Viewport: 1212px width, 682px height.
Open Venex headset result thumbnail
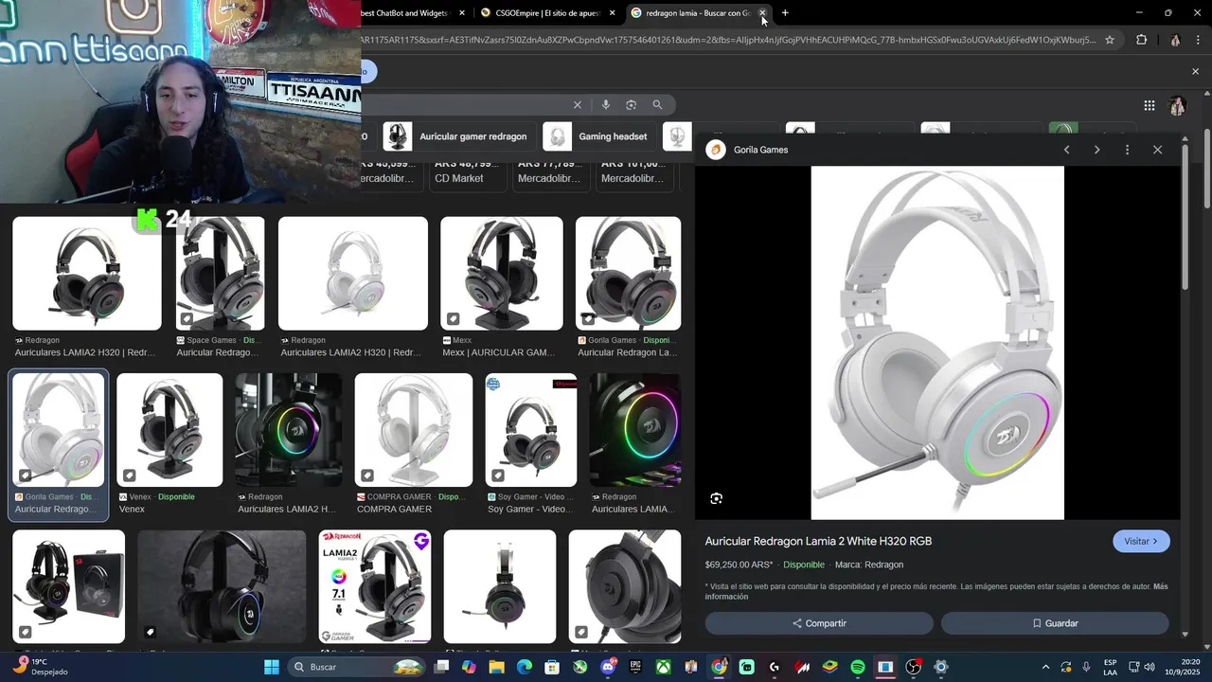[x=169, y=430]
